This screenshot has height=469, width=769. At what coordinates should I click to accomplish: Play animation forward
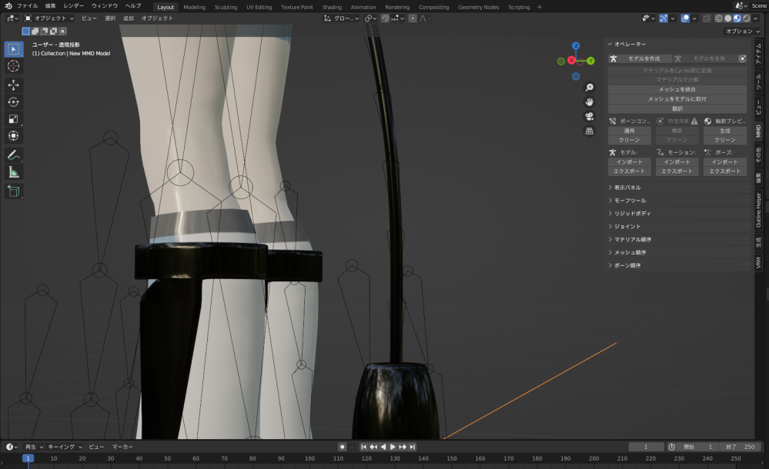pyautogui.click(x=393, y=447)
